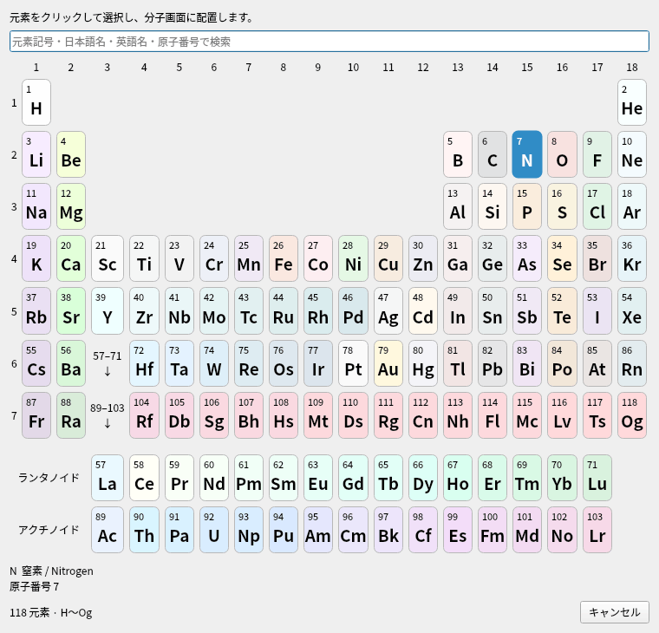Select Iodine (I) element

tap(597, 311)
